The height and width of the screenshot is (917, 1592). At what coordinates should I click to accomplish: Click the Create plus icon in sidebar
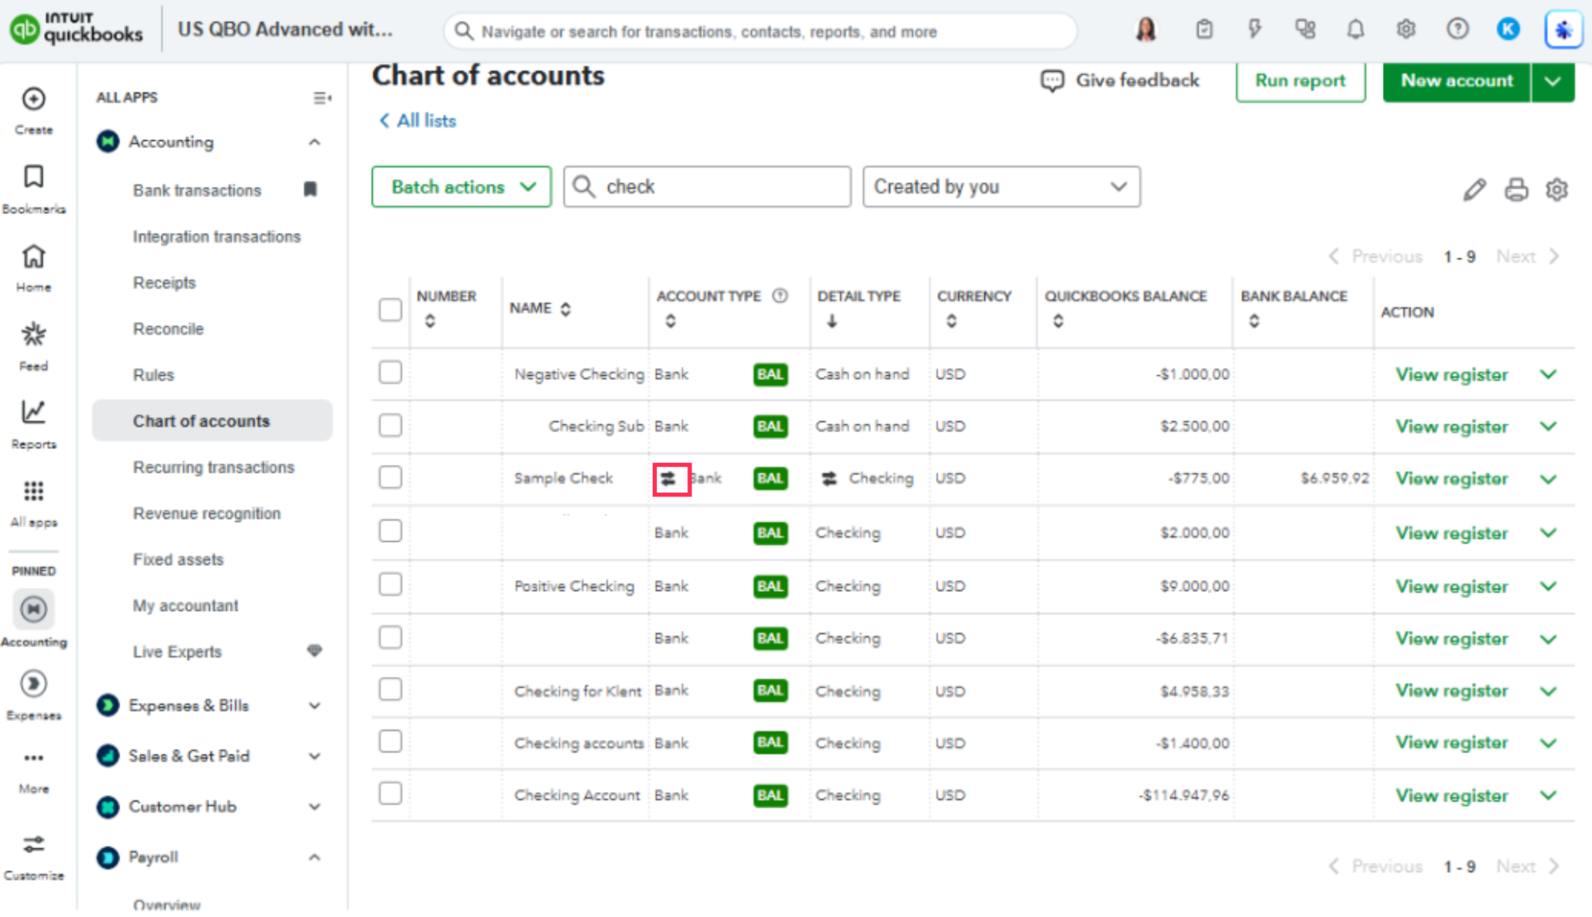33,100
